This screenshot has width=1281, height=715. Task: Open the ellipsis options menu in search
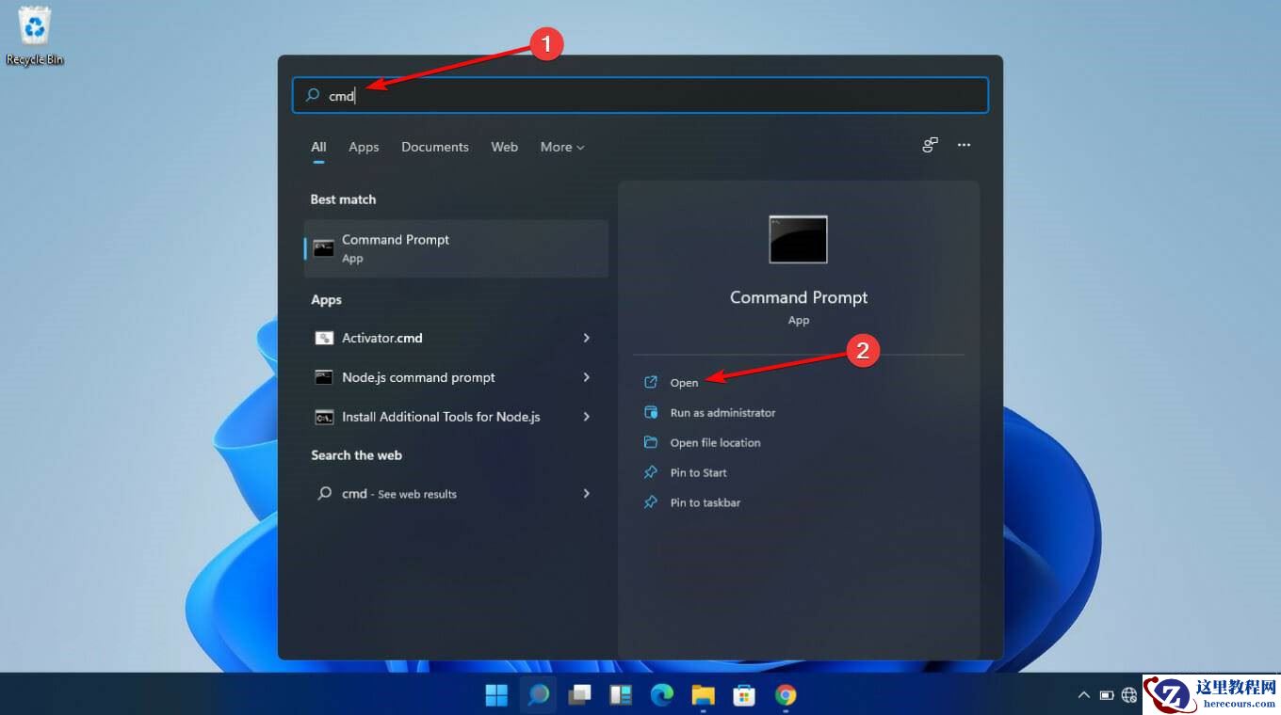(964, 145)
